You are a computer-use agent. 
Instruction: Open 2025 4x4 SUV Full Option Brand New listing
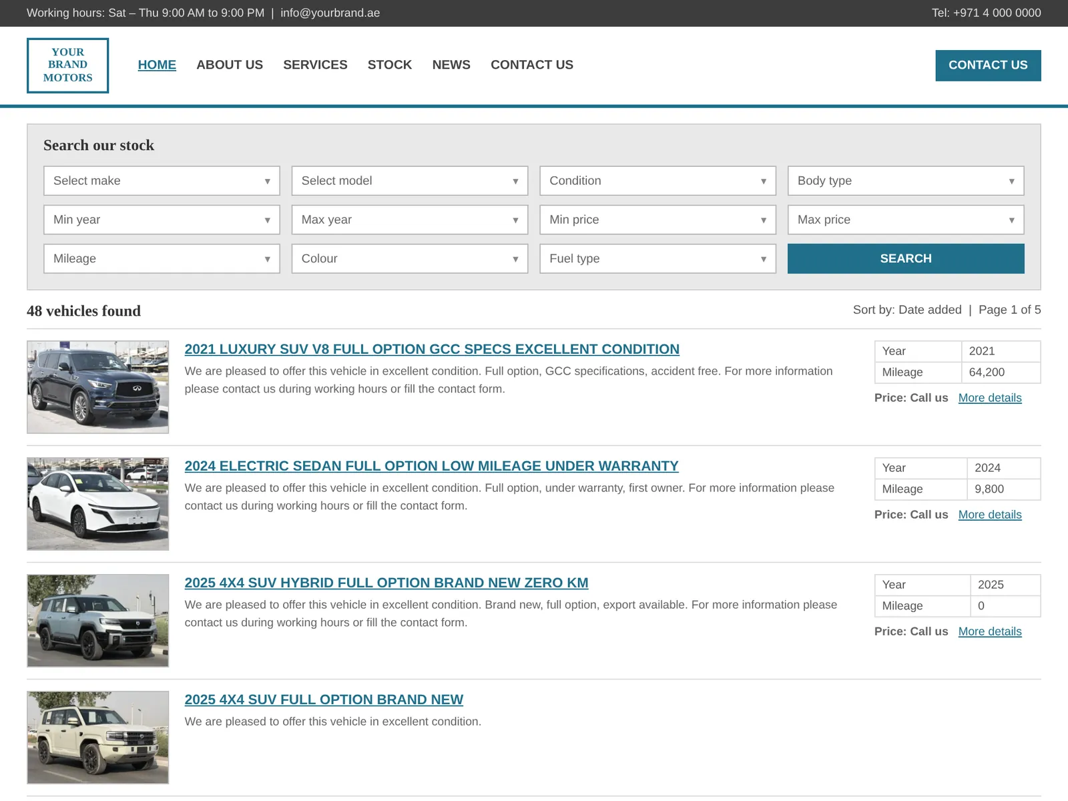tap(324, 700)
